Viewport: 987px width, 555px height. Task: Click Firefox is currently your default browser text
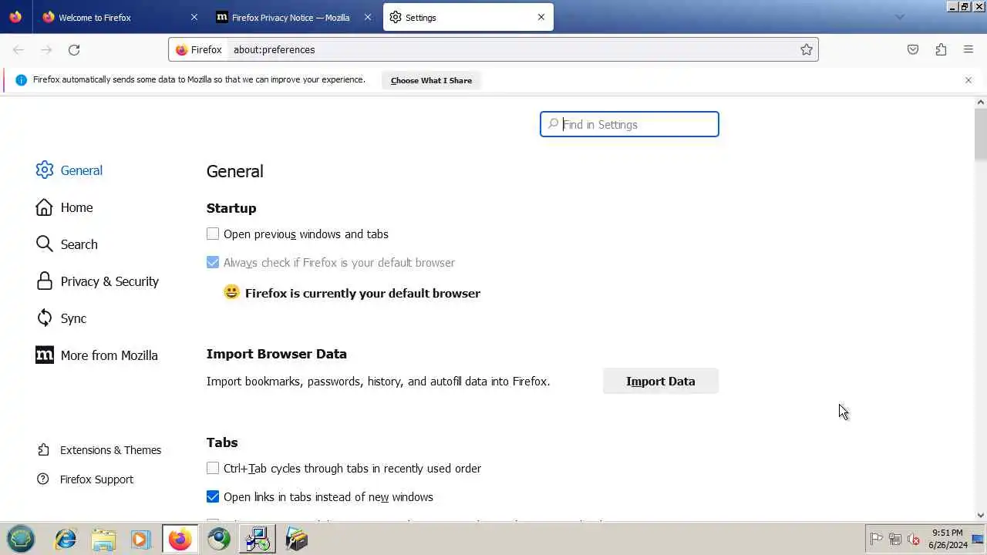coord(362,293)
